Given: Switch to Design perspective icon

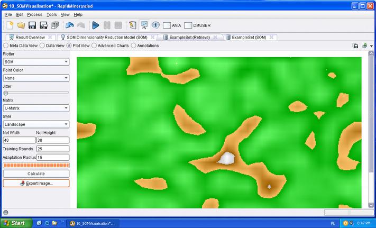Looking at the screenshot, I should [x=133, y=25].
